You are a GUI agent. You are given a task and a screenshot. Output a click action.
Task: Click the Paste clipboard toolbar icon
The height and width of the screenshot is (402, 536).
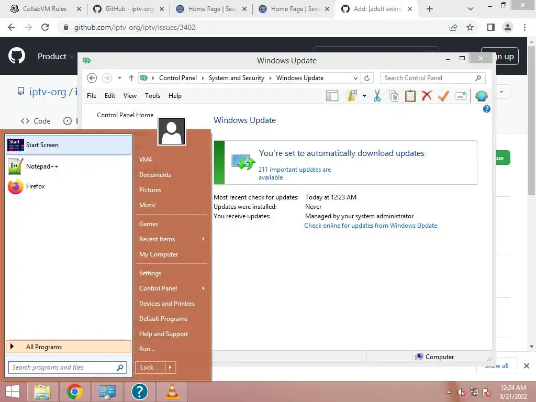click(410, 96)
